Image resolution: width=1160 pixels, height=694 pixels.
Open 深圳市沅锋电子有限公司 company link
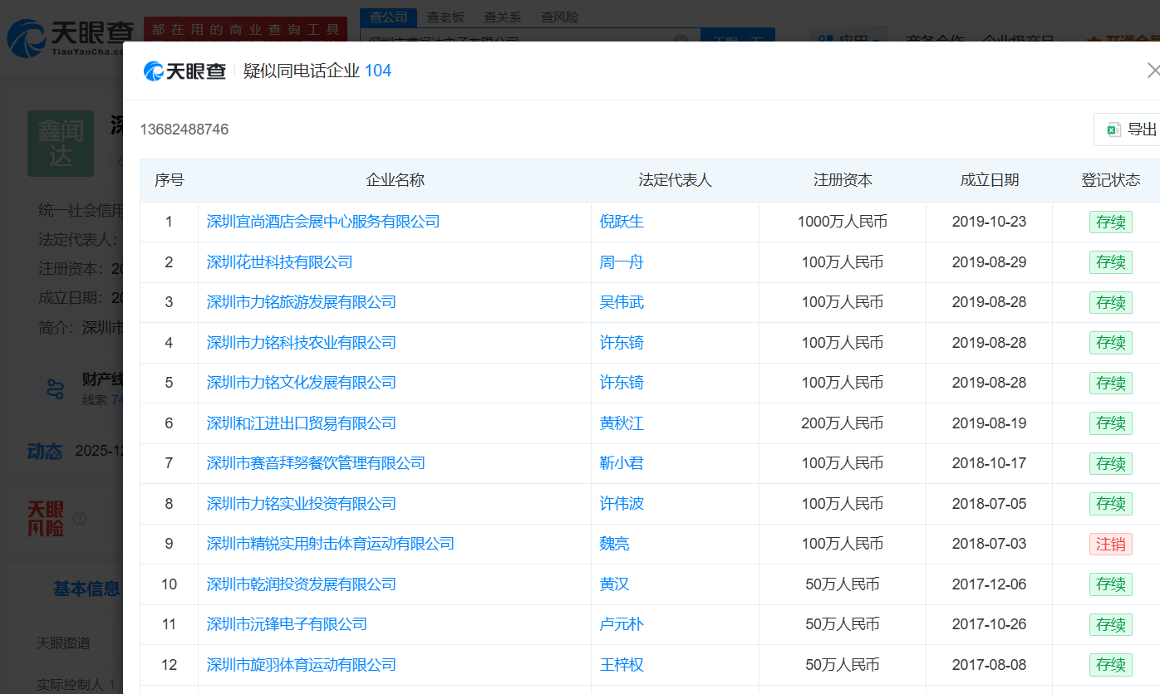287,624
